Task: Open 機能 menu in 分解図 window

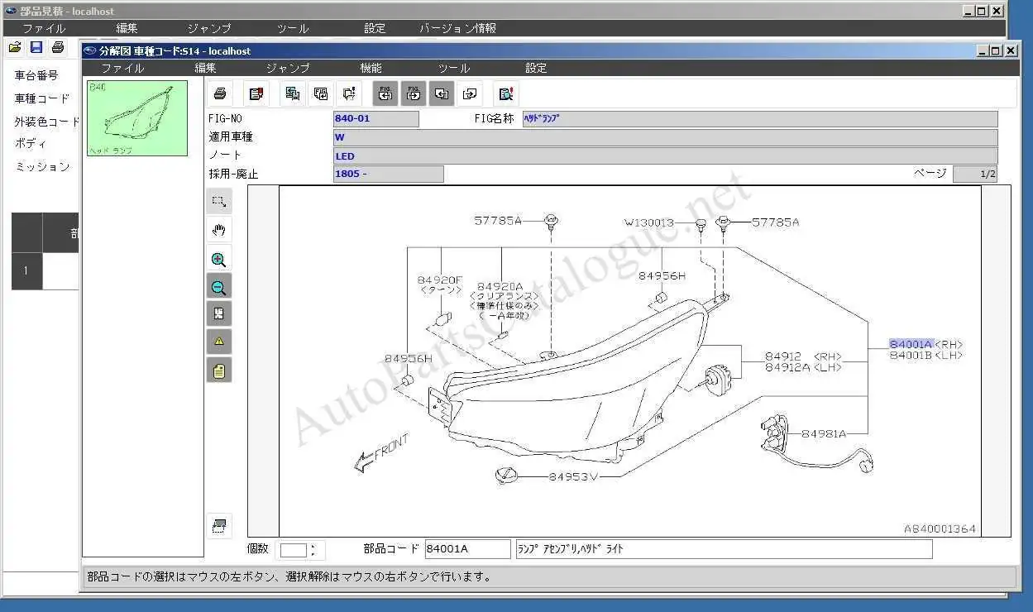Action: click(371, 68)
